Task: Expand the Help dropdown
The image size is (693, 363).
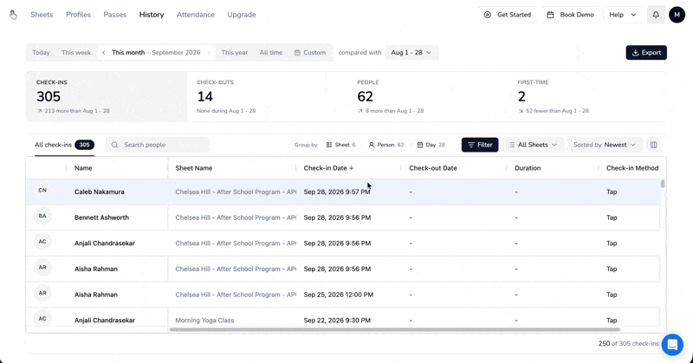Action: click(x=623, y=15)
